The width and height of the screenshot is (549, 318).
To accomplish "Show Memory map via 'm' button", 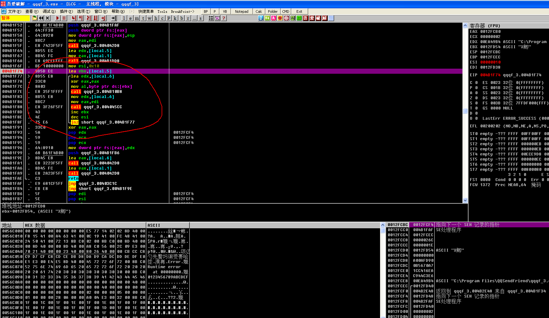I will pyautogui.click(x=137, y=18).
